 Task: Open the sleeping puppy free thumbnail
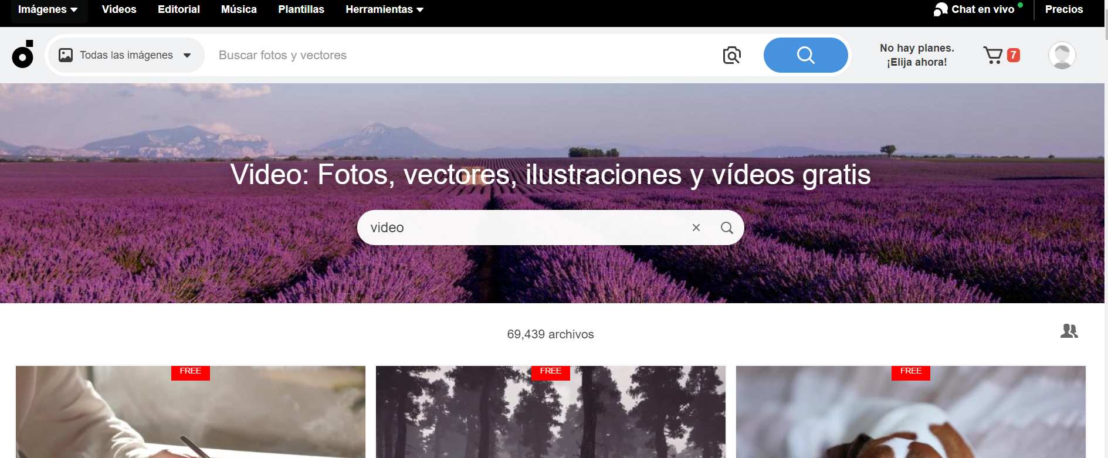(x=911, y=412)
